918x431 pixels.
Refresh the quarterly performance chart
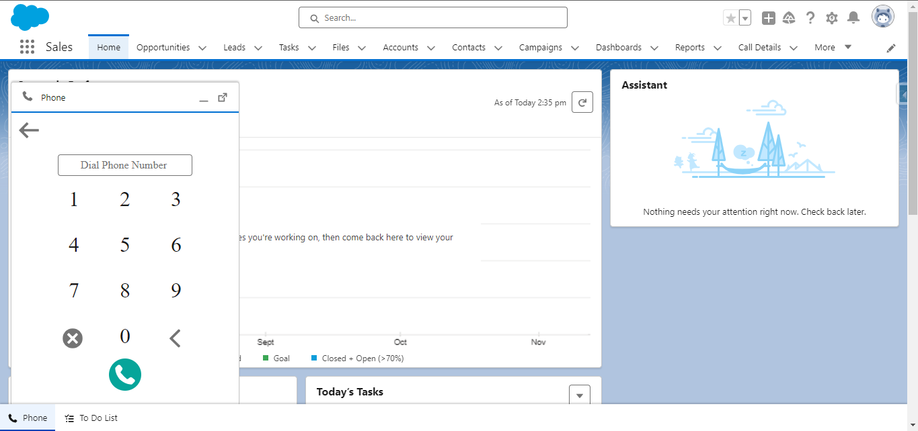pos(582,103)
